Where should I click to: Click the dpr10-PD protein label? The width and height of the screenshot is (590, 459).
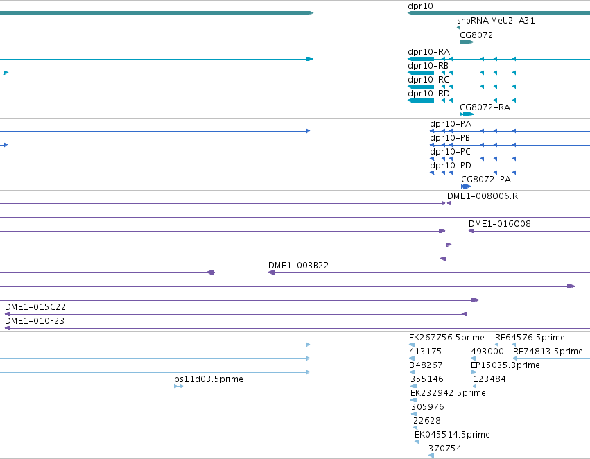[451, 166]
